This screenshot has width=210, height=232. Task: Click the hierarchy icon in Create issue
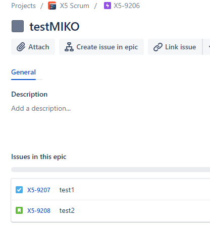click(69, 47)
